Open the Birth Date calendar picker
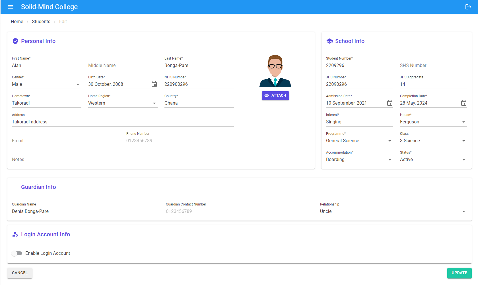This screenshot has height=285, width=478. pyautogui.click(x=154, y=84)
